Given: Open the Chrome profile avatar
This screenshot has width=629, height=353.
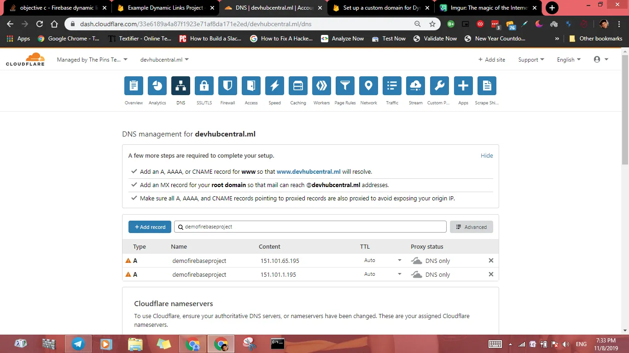Looking at the screenshot, I should point(604,24).
